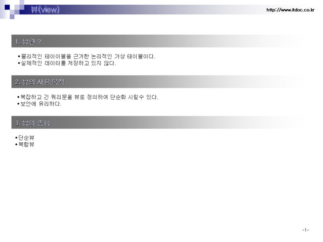The width and height of the screenshot is (323, 242).
Task: Select the heading 1. 뷰란 ?
Action: (28, 41)
